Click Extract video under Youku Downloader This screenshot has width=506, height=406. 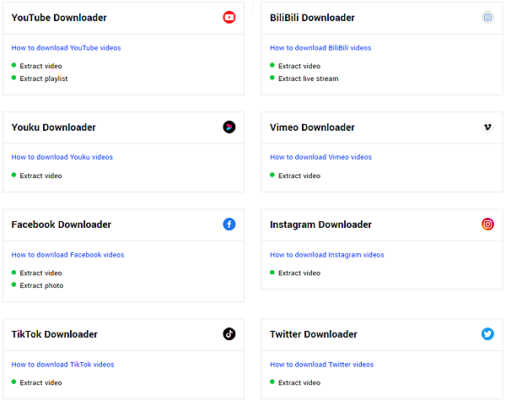click(x=40, y=176)
